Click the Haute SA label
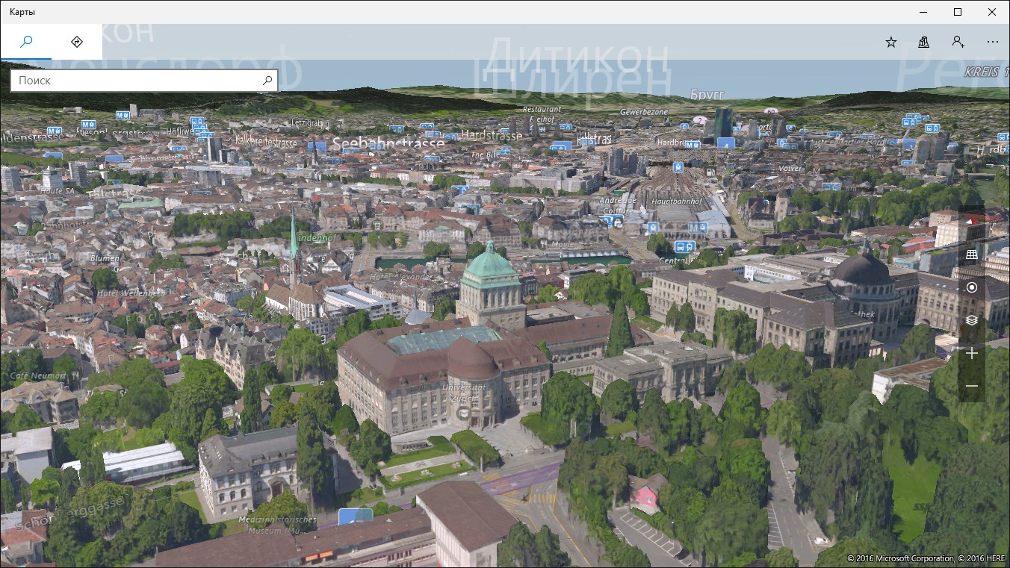Viewport: 1010px width, 568px height. pyautogui.click(x=57, y=190)
